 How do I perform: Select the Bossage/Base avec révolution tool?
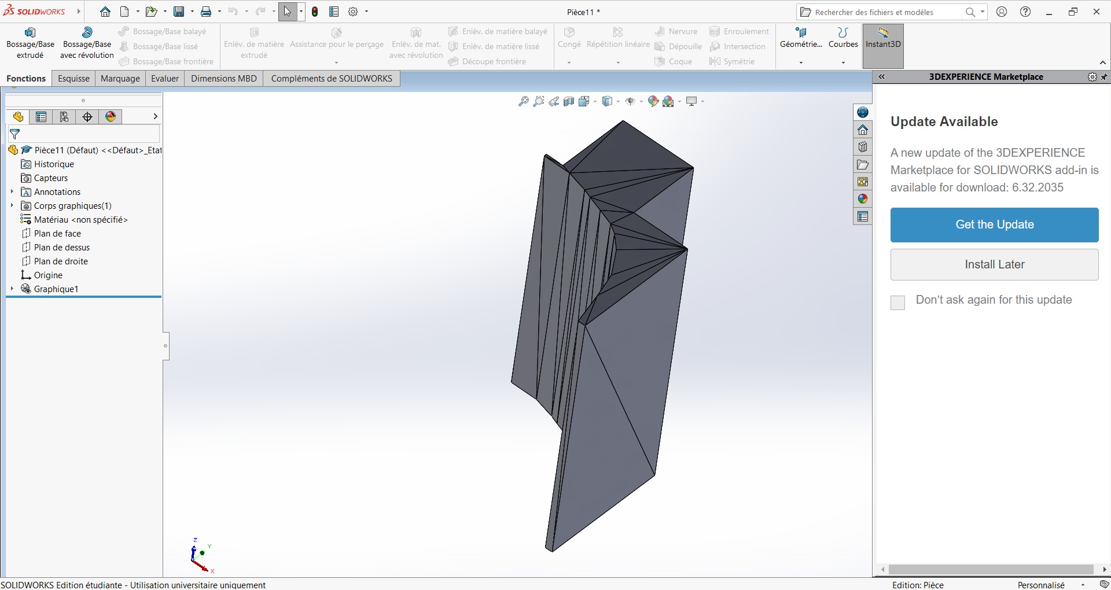(x=87, y=43)
